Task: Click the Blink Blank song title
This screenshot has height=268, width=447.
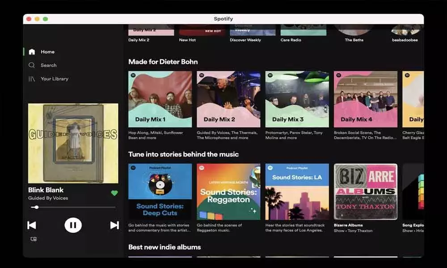Action: pos(46,190)
